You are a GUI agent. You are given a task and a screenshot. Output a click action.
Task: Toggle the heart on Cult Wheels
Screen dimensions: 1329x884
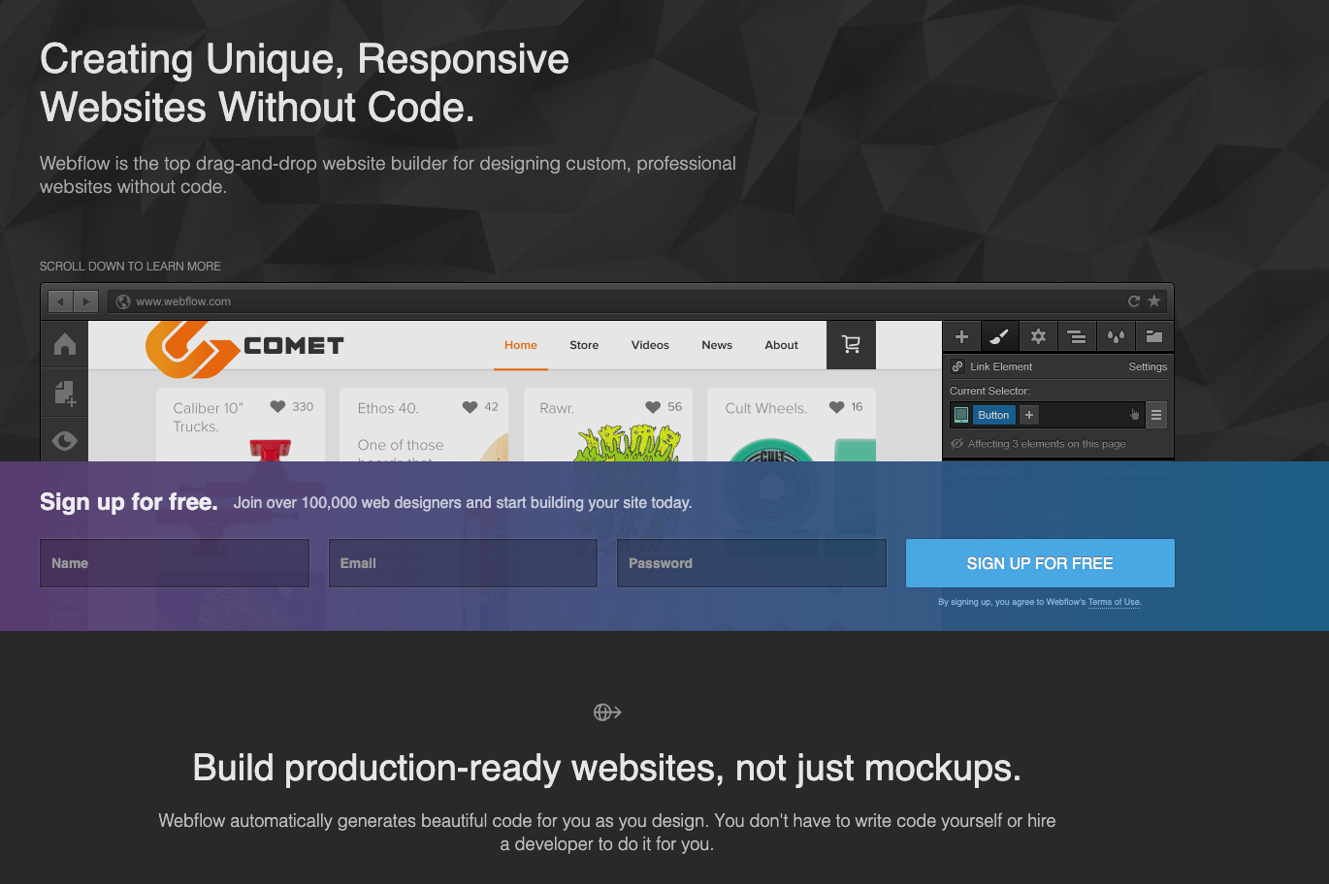point(839,407)
